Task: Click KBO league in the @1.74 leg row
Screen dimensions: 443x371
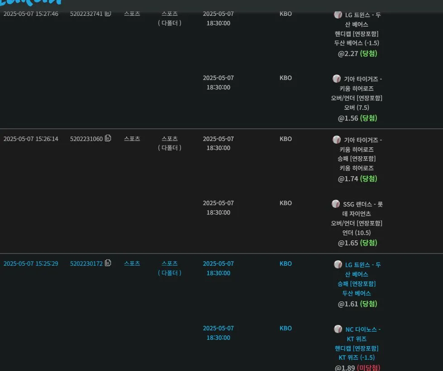Action: (286, 139)
